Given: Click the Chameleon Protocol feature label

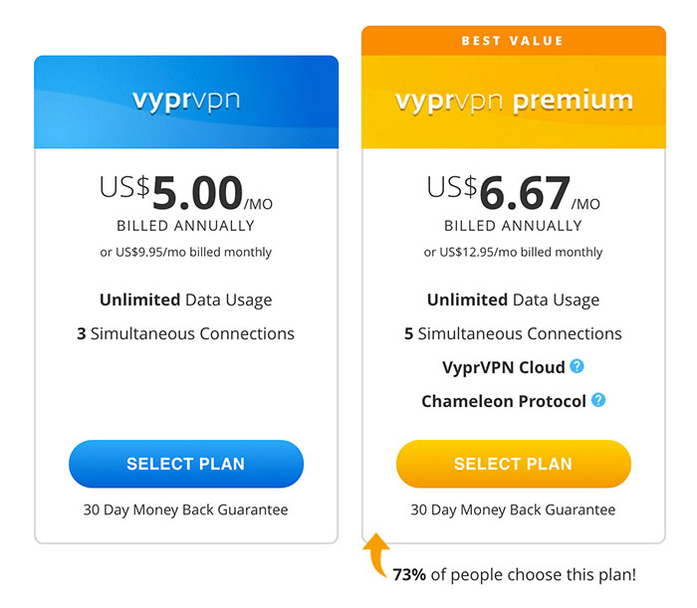Looking at the screenshot, I should point(504,401).
